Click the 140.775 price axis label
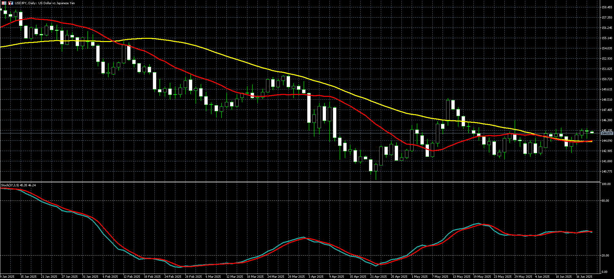This screenshot has height=279, width=614. [607, 171]
